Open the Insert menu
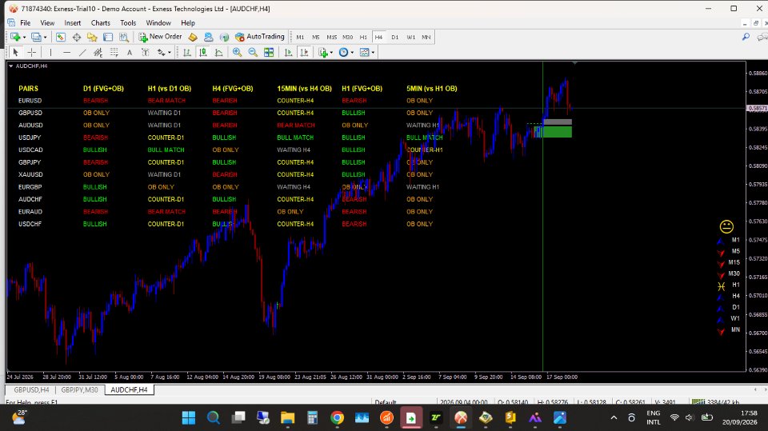 [73, 23]
